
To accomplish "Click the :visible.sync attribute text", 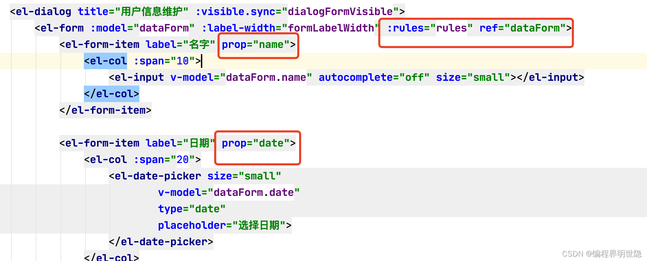I will coord(238,12).
